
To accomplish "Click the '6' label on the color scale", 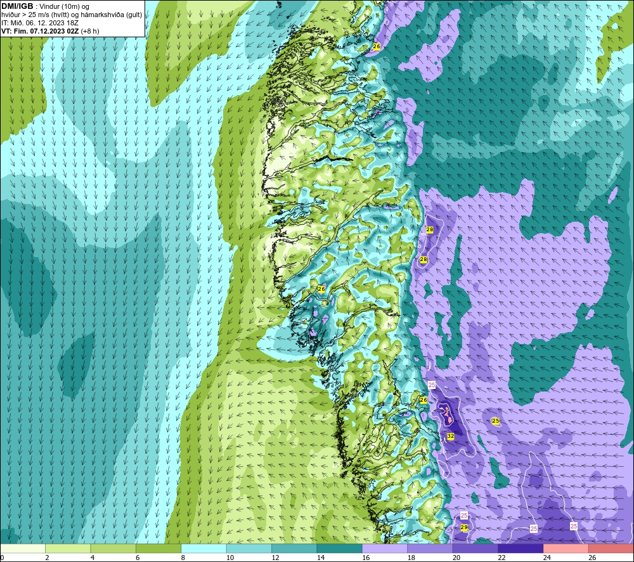I will coord(138,558).
